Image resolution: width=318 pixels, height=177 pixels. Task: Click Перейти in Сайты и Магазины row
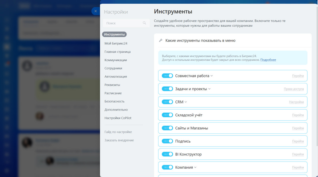(x=298, y=128)
